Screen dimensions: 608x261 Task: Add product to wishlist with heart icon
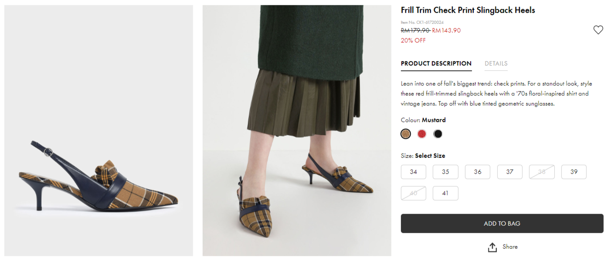tap(598, 30)
